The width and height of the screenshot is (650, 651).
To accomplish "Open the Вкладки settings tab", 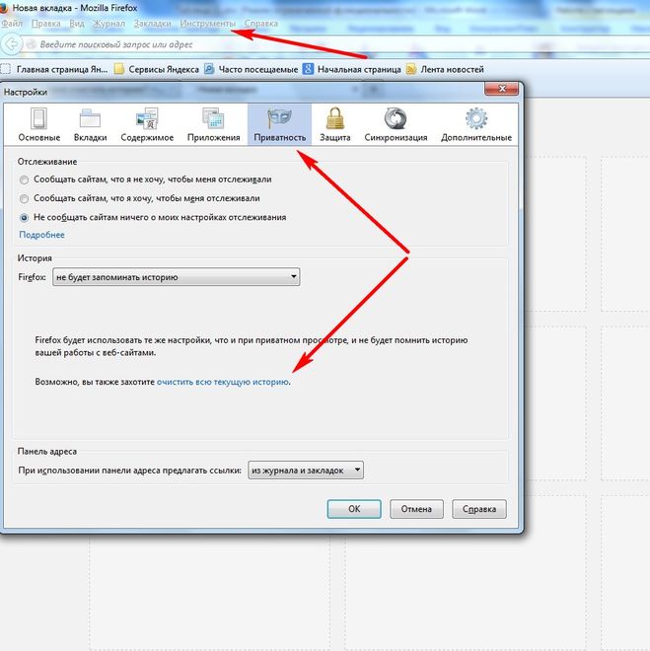I will coord(90,124).
